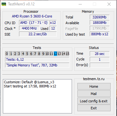This screenshot has height=116, width=117.
Task: Click CPU ID value AMD (17 · 71 · 0)
Action: point(34,23)
